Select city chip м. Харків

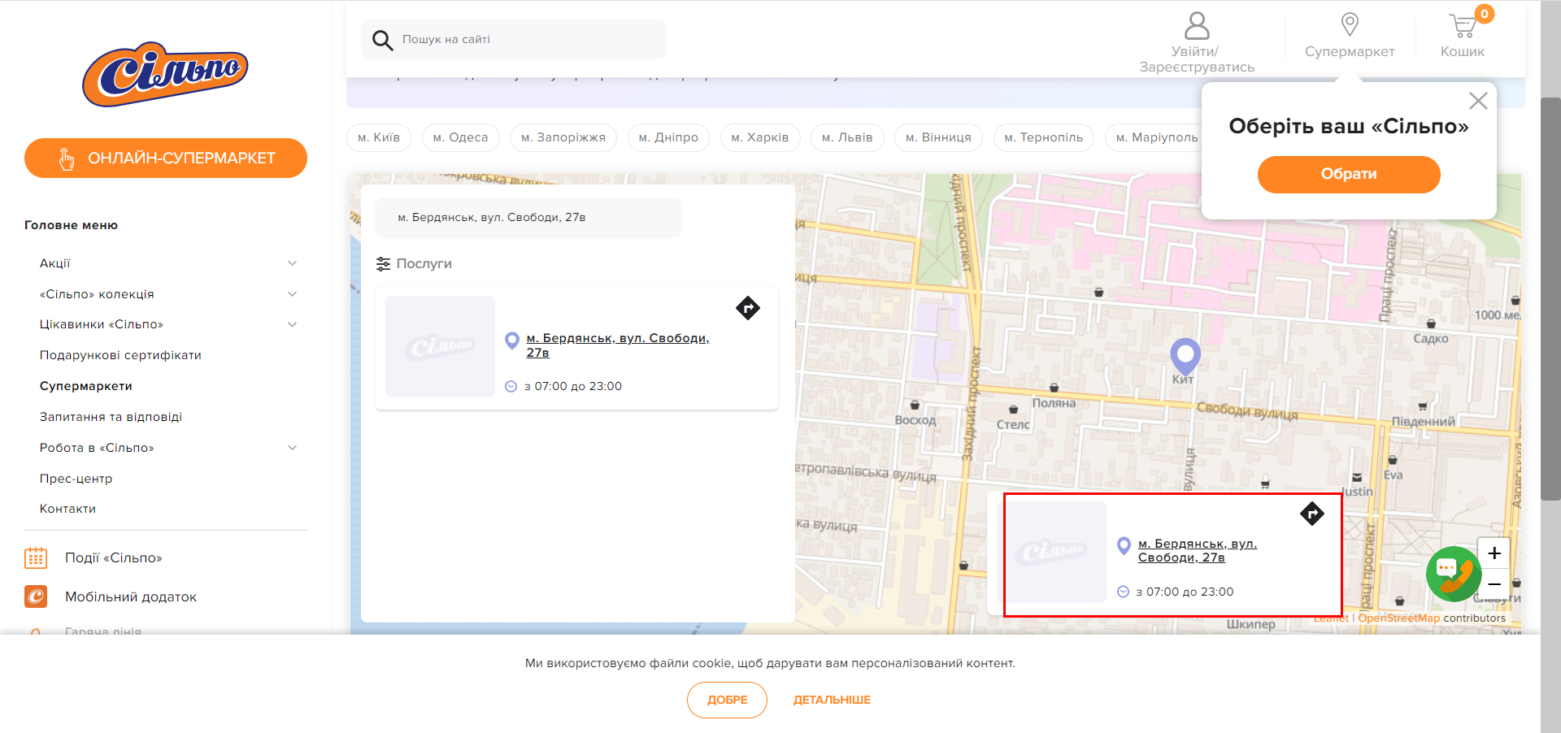[x=760, y=137]
